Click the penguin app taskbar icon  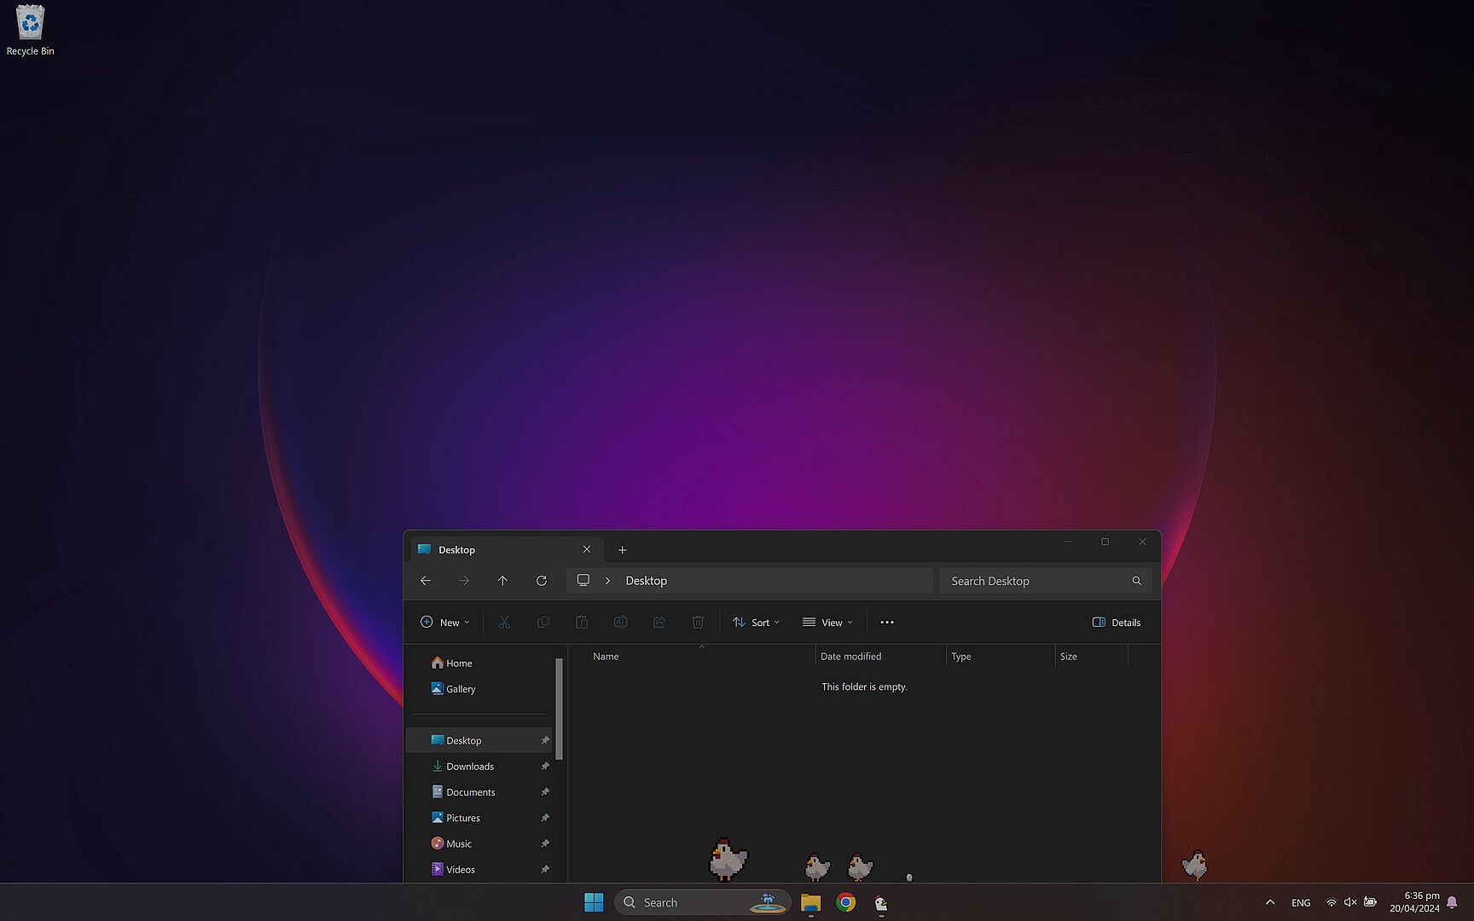[x=881, y=902]
